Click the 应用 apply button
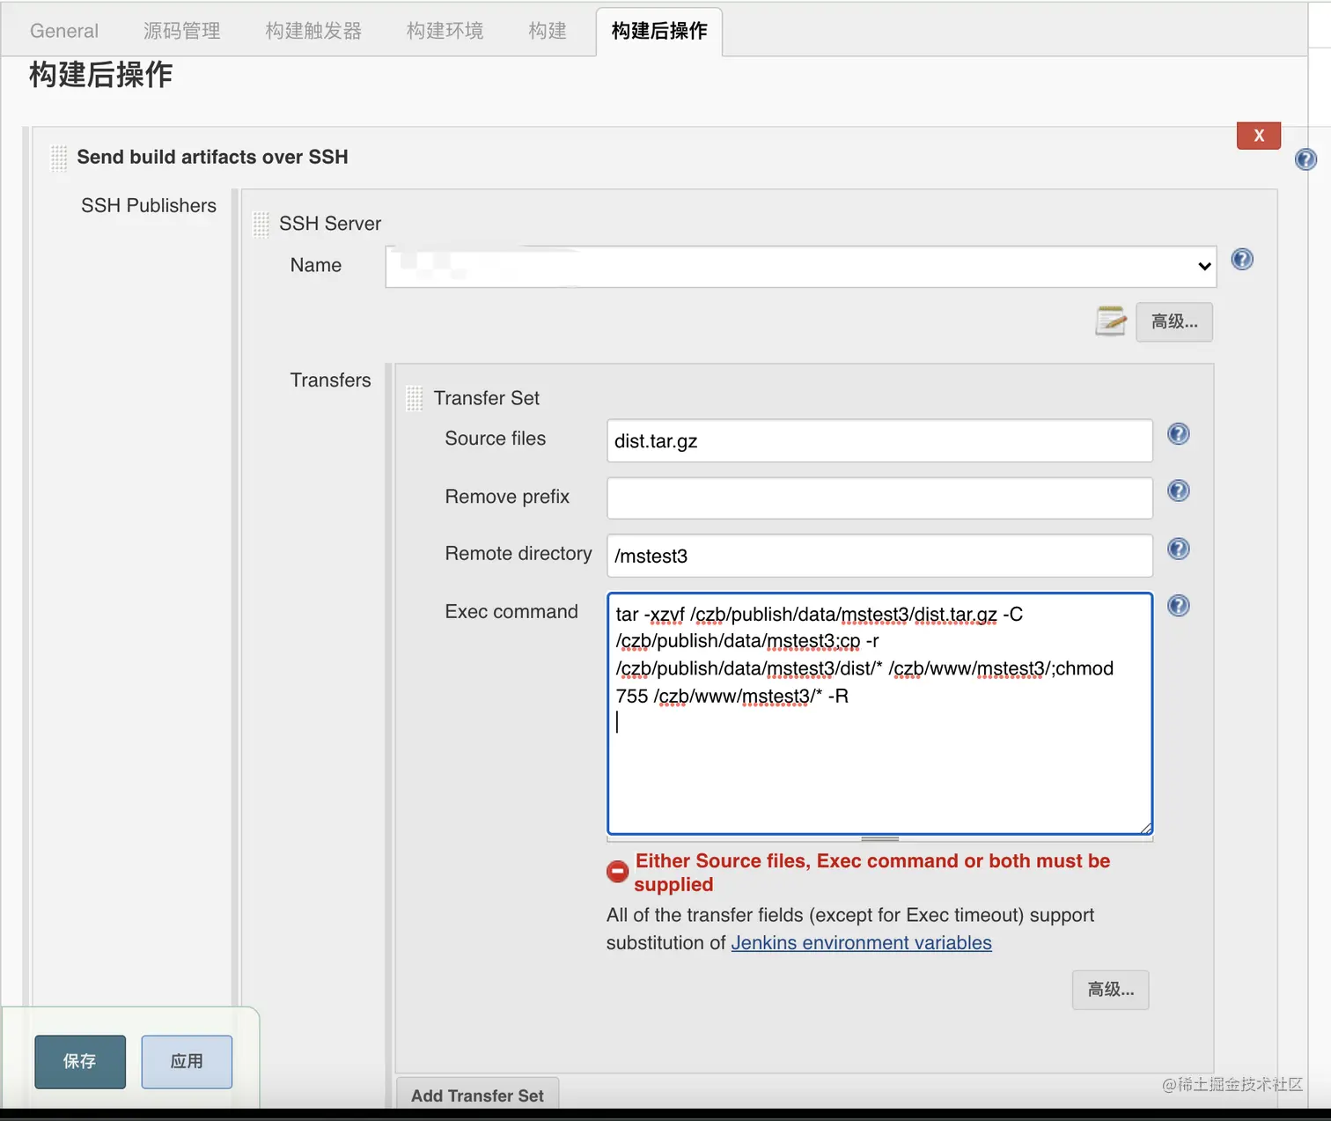The image size is (1331, 1121). tap(187, 1062)
